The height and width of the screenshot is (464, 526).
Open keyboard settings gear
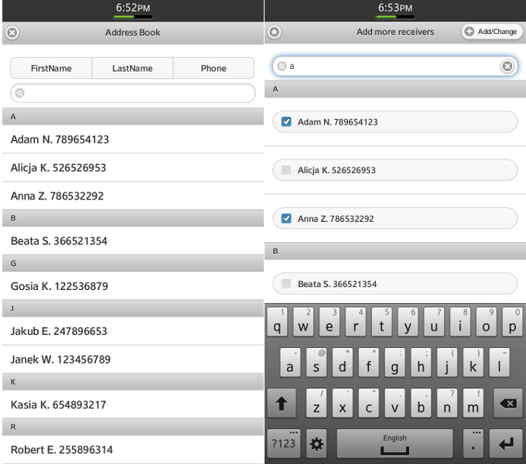317,445
